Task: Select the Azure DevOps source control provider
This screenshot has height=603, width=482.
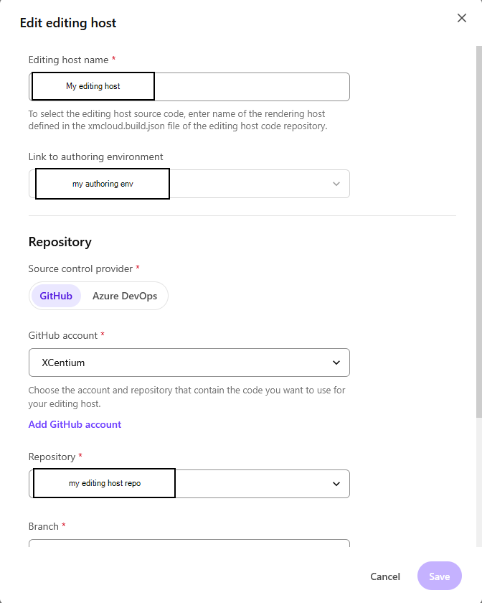Action: 125,295
